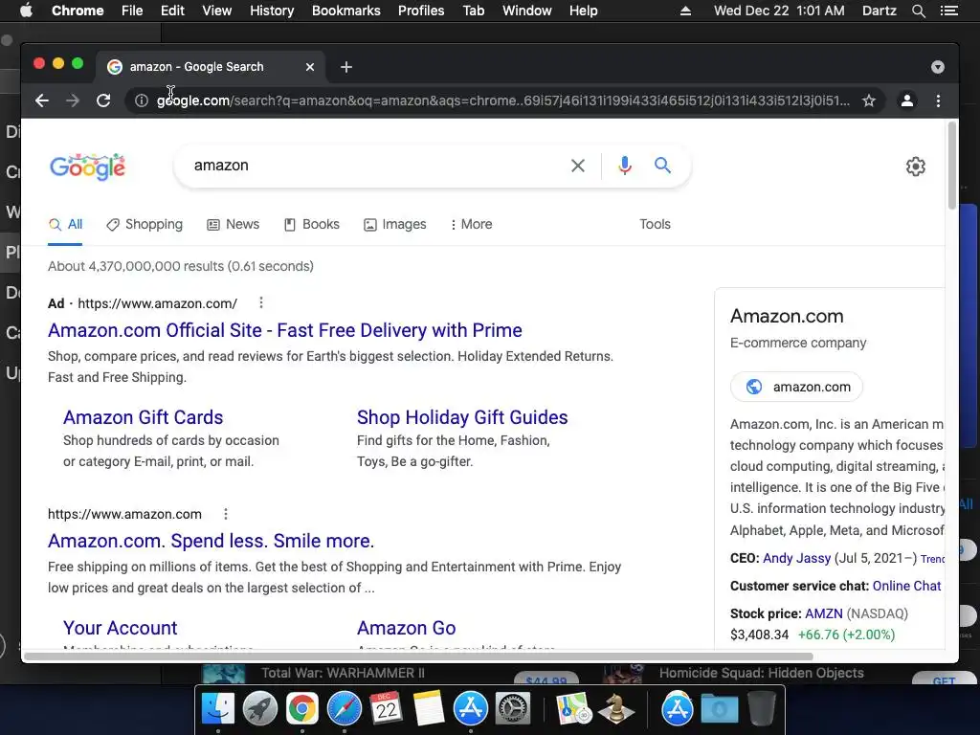Clear the search box with the X
This screenshot has height=735, width=980.
point(578,166)
